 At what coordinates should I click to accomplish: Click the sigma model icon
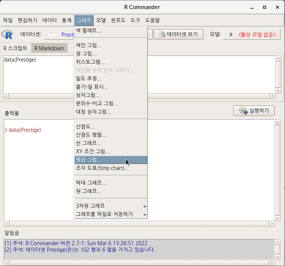pyautogui.click(x=231, y=34)
